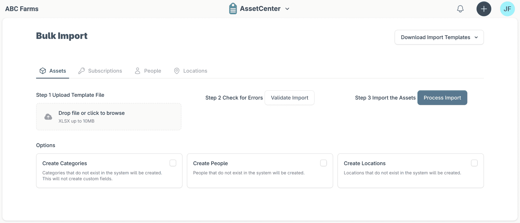
Task: Tick the Create People checkbox
Action: click(323, 163)
